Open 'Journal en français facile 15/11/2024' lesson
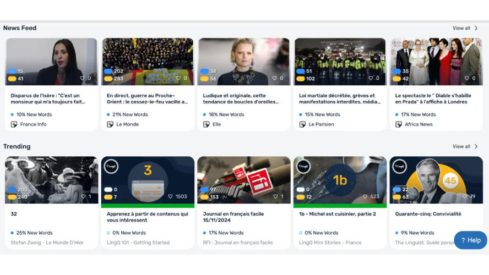 tap(233, 217)
